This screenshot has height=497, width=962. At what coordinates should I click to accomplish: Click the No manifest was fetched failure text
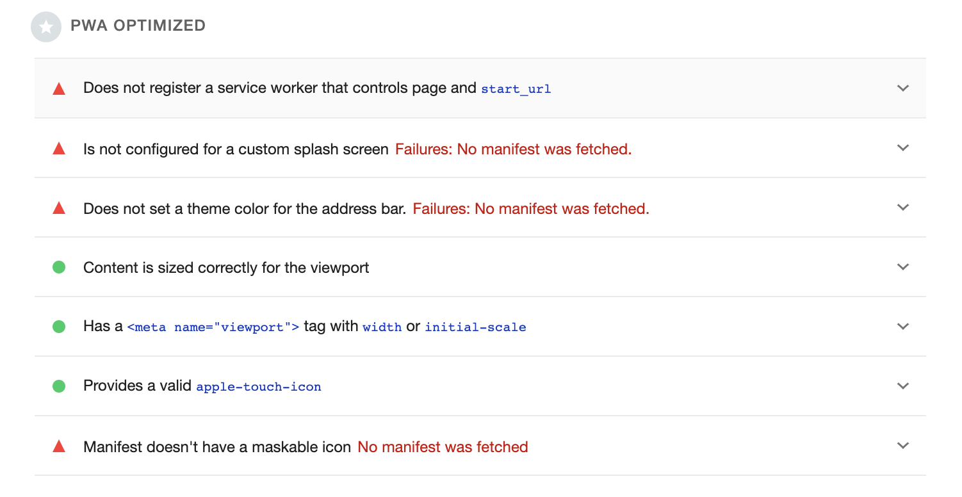click(x=443, y=446)
